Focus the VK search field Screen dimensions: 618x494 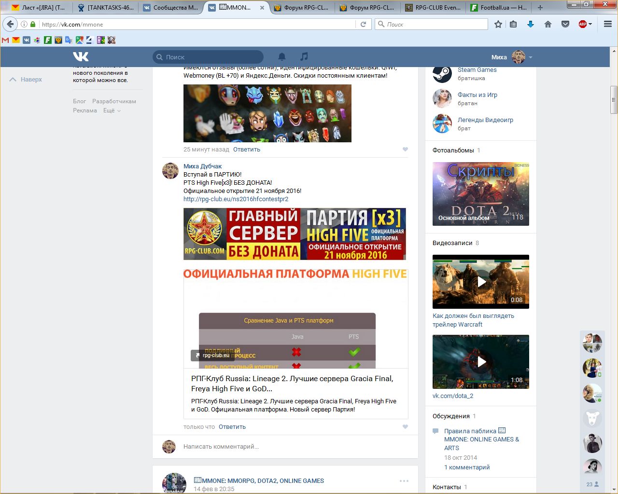[208, 57]
